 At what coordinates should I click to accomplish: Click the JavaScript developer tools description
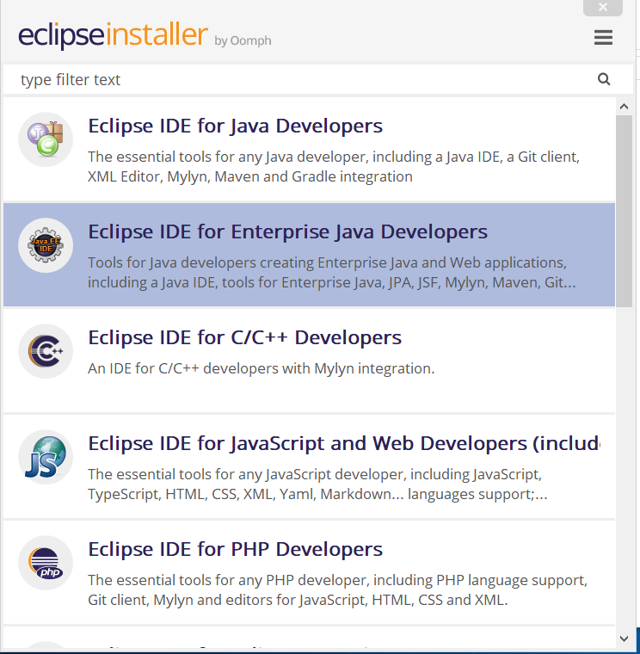[x=317, y=484]
